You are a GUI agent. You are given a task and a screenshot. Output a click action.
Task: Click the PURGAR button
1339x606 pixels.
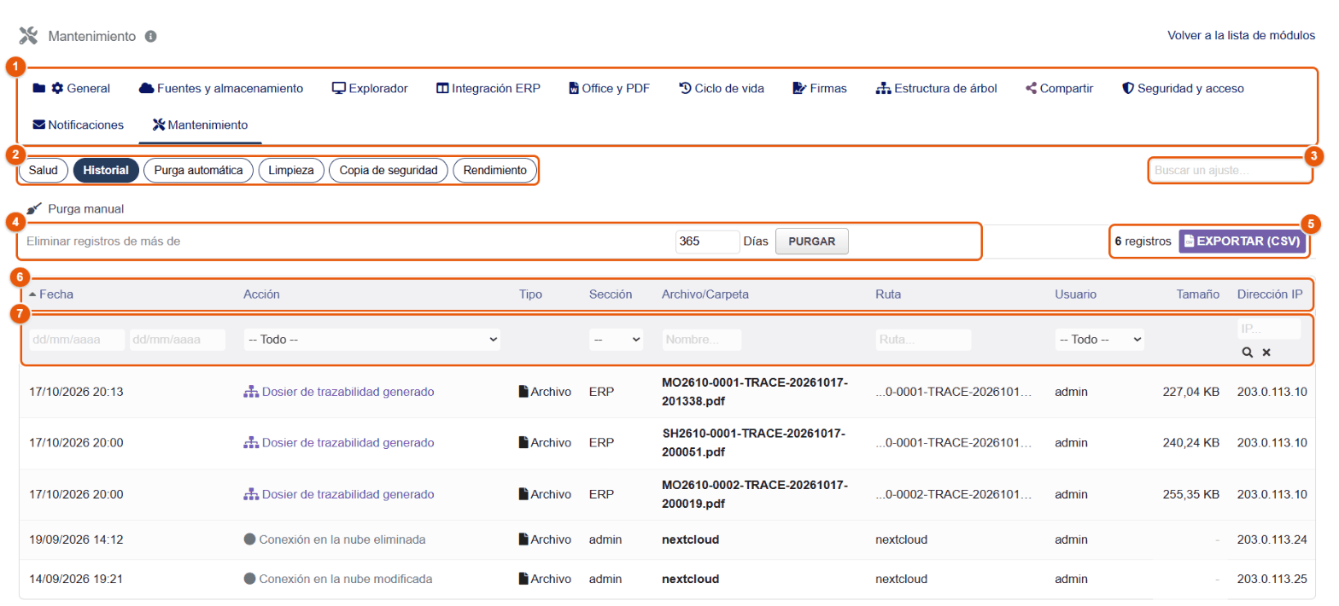811,242
